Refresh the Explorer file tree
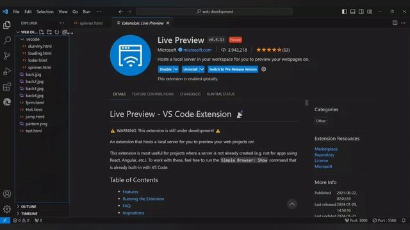 click(57, 32)
